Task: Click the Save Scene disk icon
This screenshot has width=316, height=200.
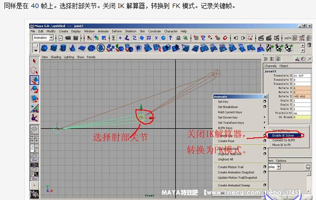Action: pos(76,38)
